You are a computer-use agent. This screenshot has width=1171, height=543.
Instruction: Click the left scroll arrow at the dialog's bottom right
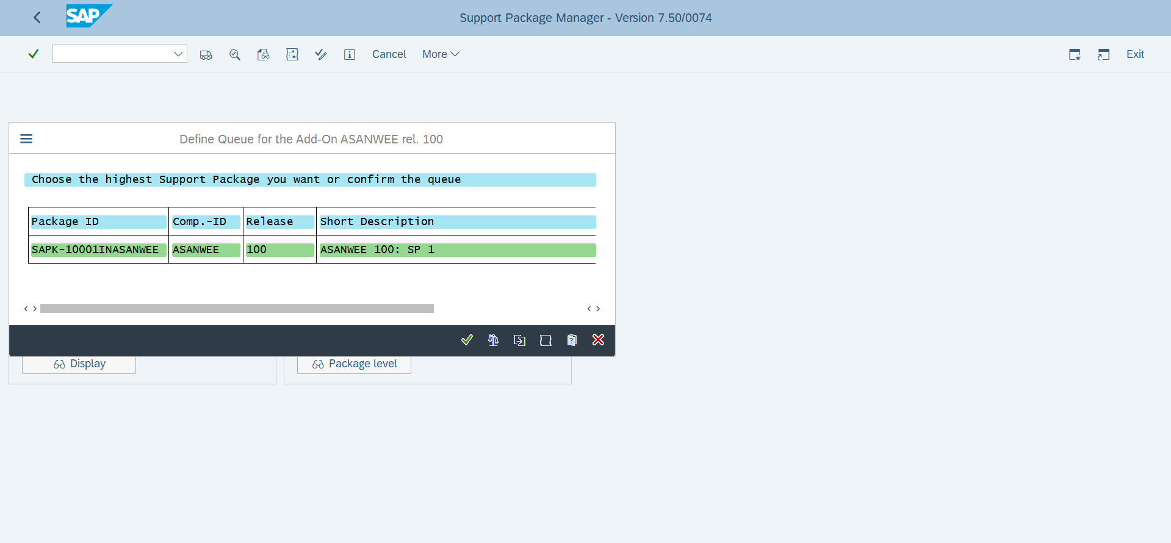click(x=589, y=309)
